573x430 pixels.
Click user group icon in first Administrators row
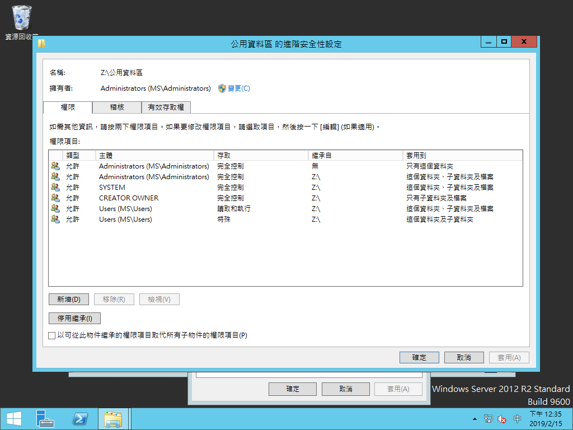[x=55, y=166]
